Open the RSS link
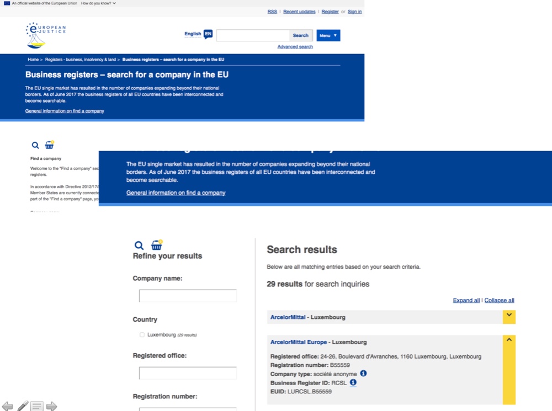The image size is (552, 411). [272, 12]
